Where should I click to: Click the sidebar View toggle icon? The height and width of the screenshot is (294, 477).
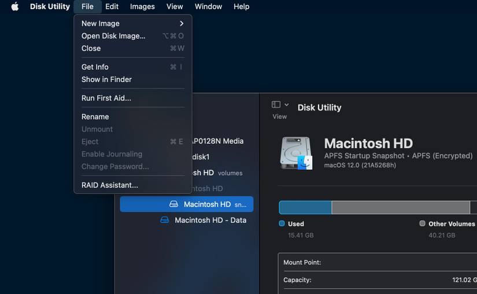(276, 105)
